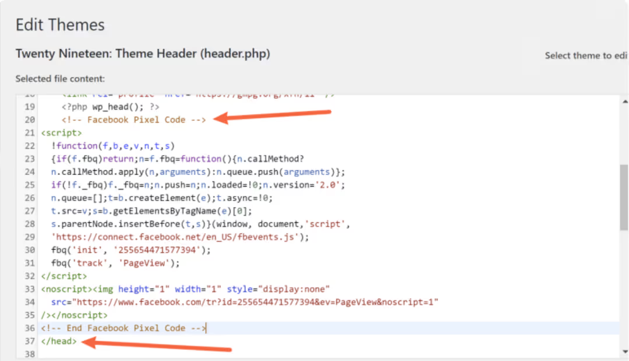Click the fbq('track', 'PageView') line
The height and width of the screenshot is (361, 629).
tap(115, 263)
